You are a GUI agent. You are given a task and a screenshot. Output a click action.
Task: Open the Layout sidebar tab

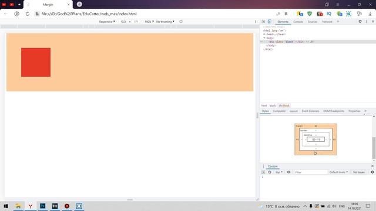pyautogui.click(x=294, y=111)
